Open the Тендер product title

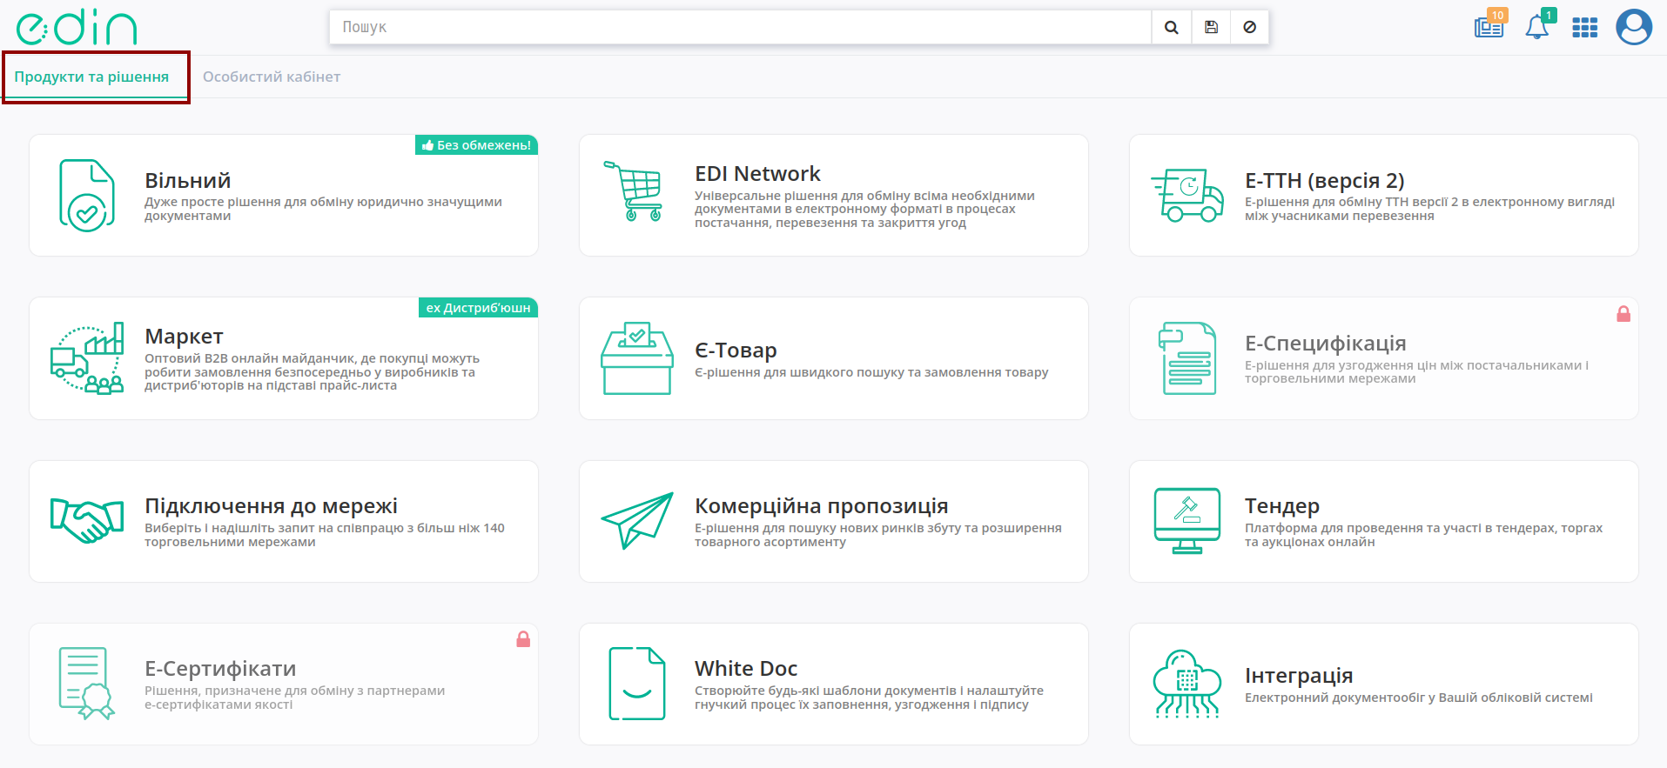tap(1282, 506)
